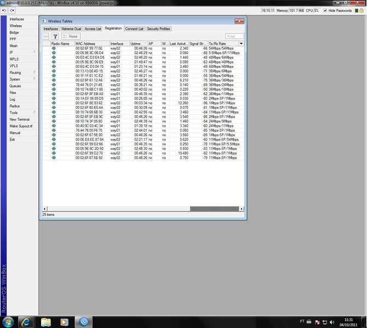Click the Find input field
Image resolution: width=367 pixels, height=328 pixels.
pyautogui.click(x=235, y=36)
